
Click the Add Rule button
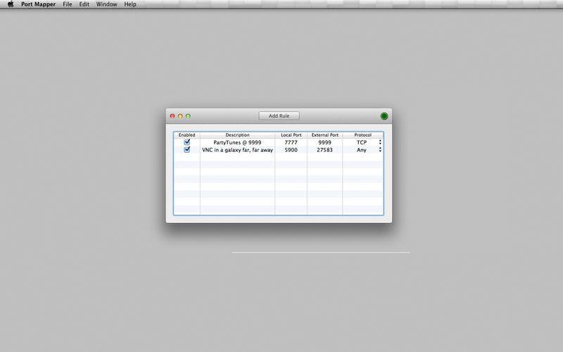pos(279,116)
